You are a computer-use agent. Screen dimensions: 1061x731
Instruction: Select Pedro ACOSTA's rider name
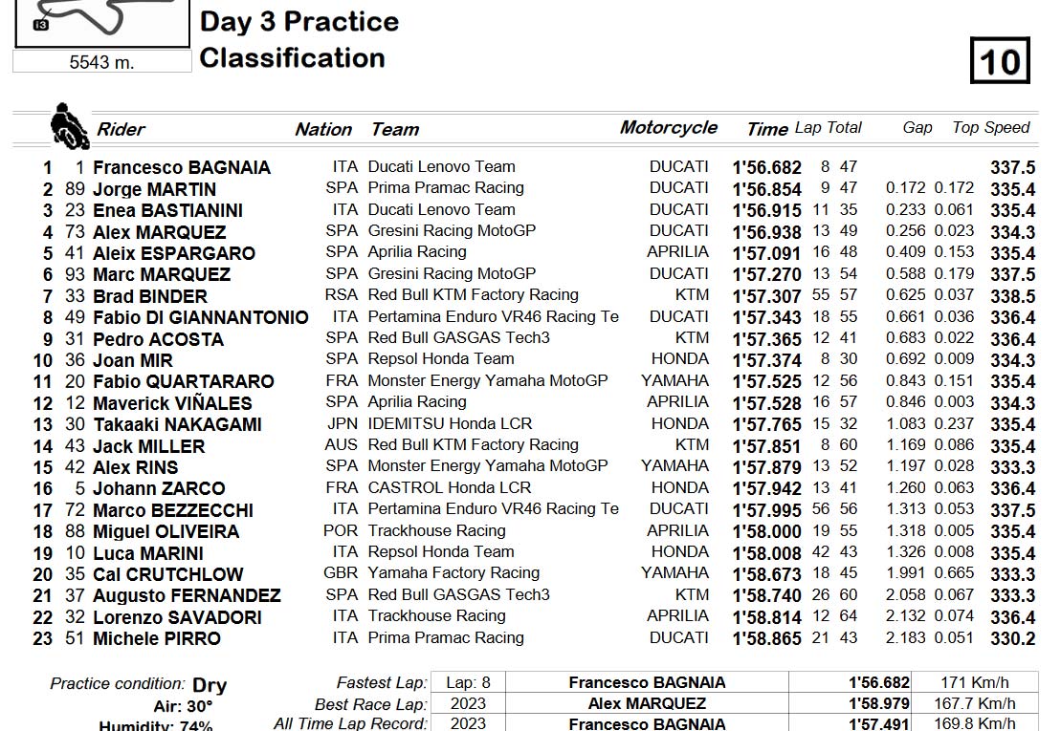[x=158, y=339]
